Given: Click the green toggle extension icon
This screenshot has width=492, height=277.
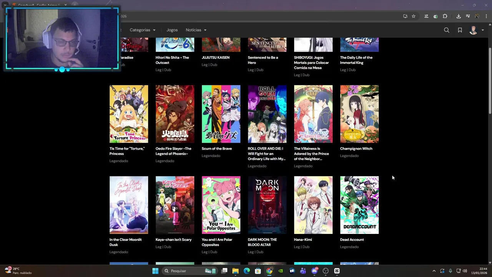Looking at the screenshot, I should (435, 16).
